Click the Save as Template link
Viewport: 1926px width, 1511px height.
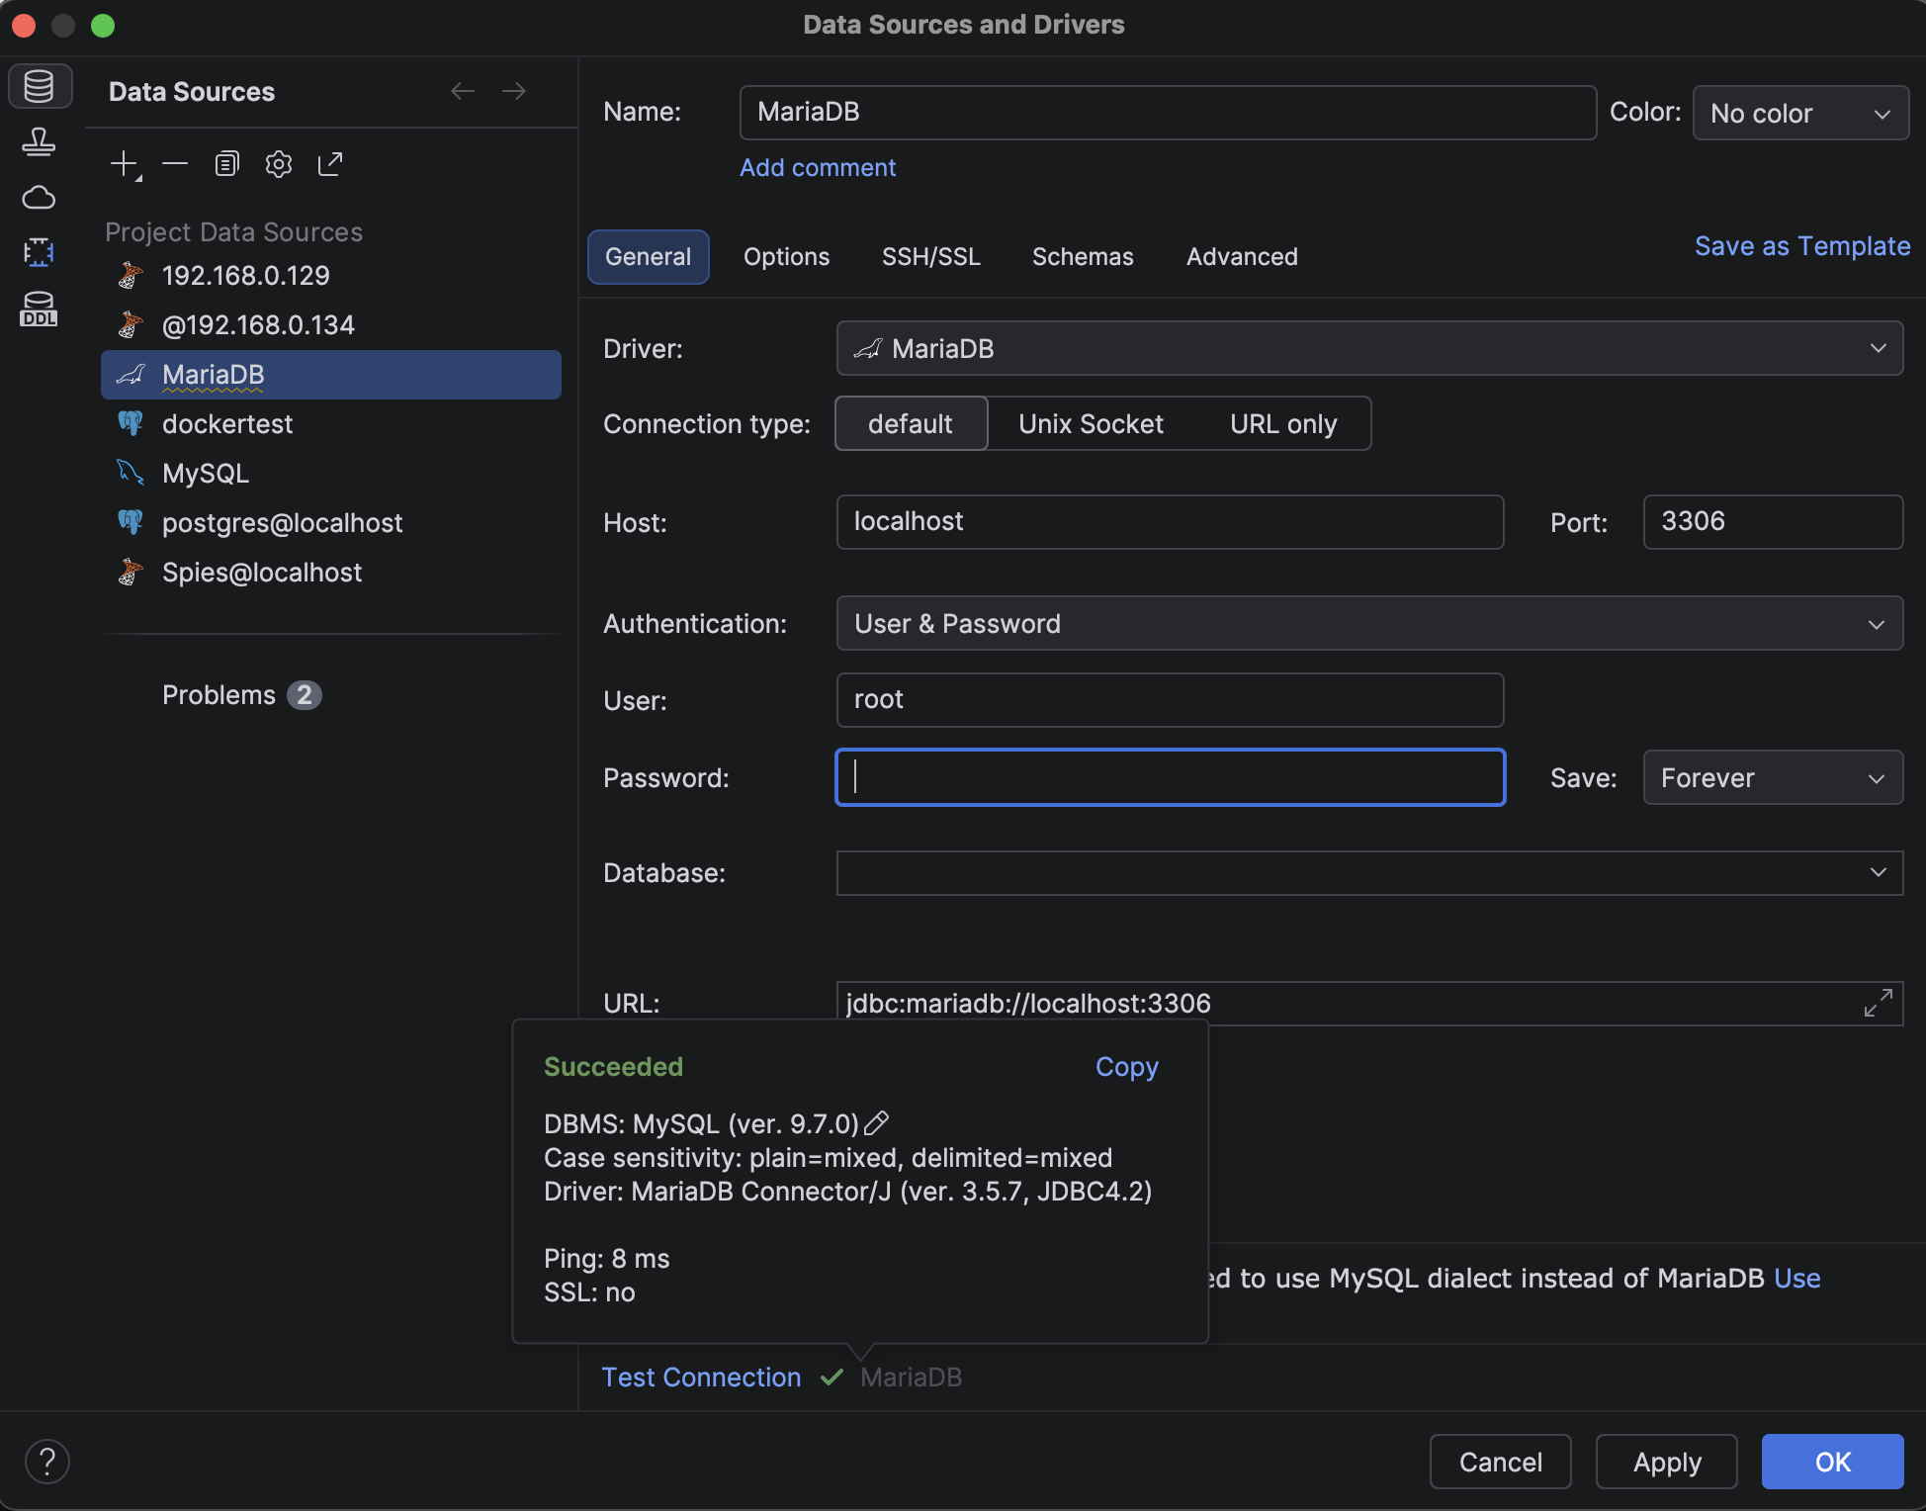pos(1802,246)
